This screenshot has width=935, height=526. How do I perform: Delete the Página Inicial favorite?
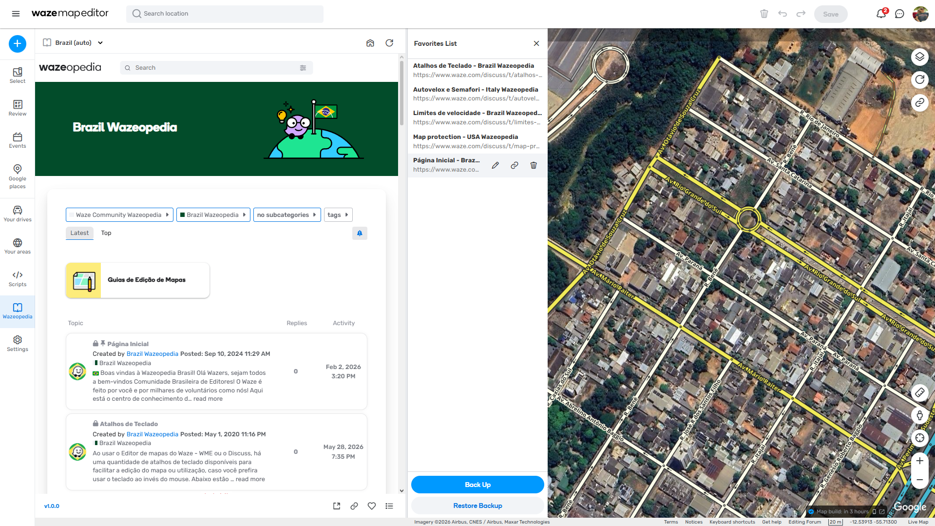534,165
